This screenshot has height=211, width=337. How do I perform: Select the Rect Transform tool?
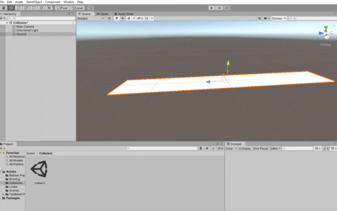coord(34,8)
